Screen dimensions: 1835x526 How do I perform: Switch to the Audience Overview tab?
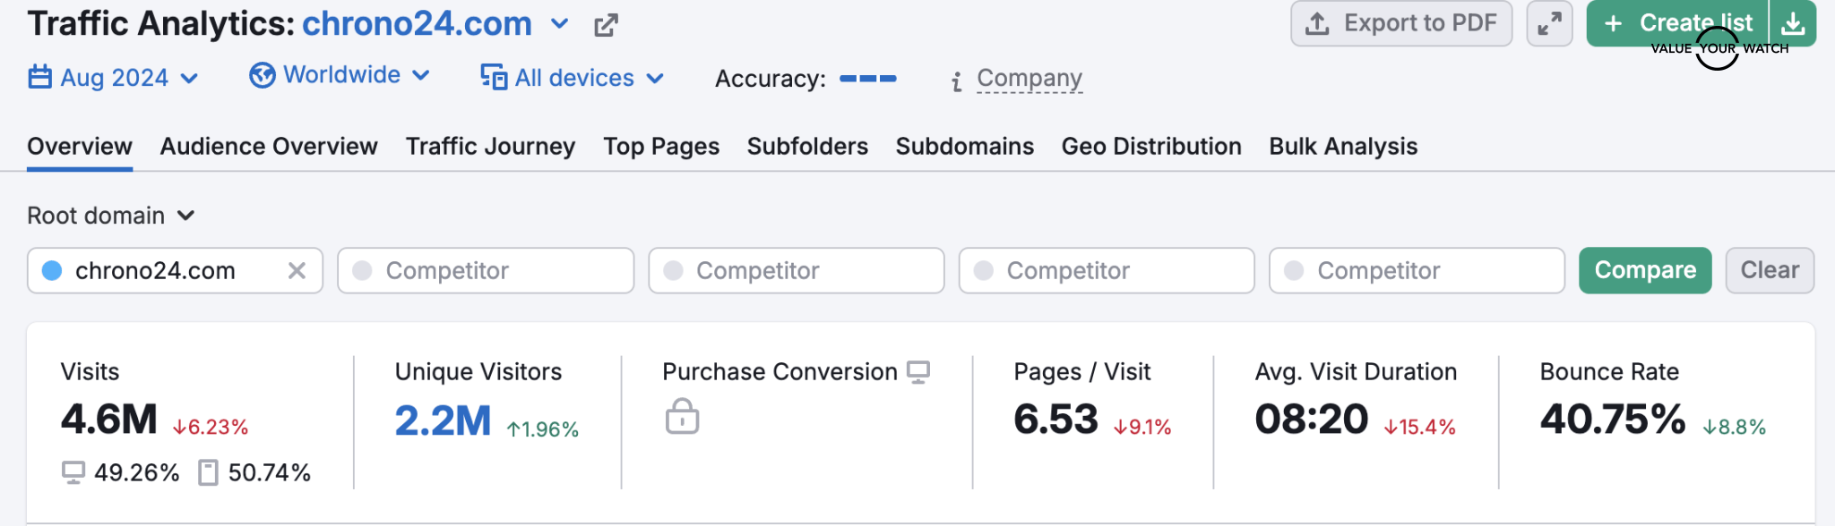point(269,146)
